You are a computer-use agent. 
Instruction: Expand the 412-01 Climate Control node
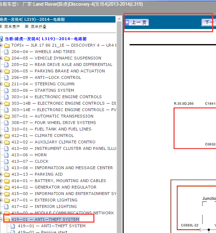[x=1, y=135]
